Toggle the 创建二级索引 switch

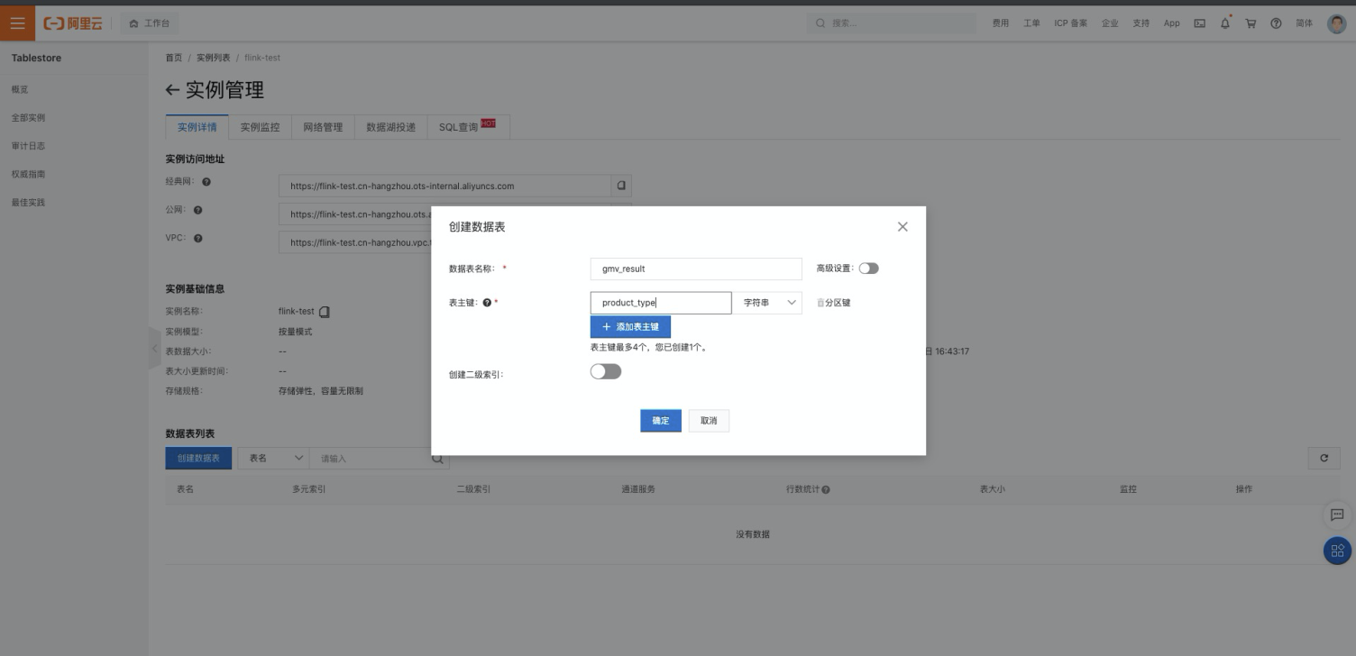[606, 371]
